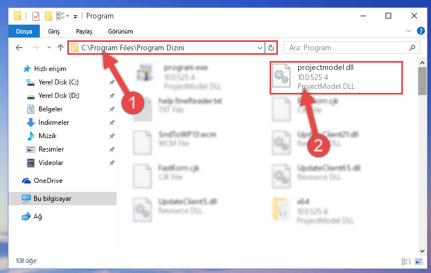Open the Dosya menu tab
Screen dimensions: 431x273
click(24, 31)
